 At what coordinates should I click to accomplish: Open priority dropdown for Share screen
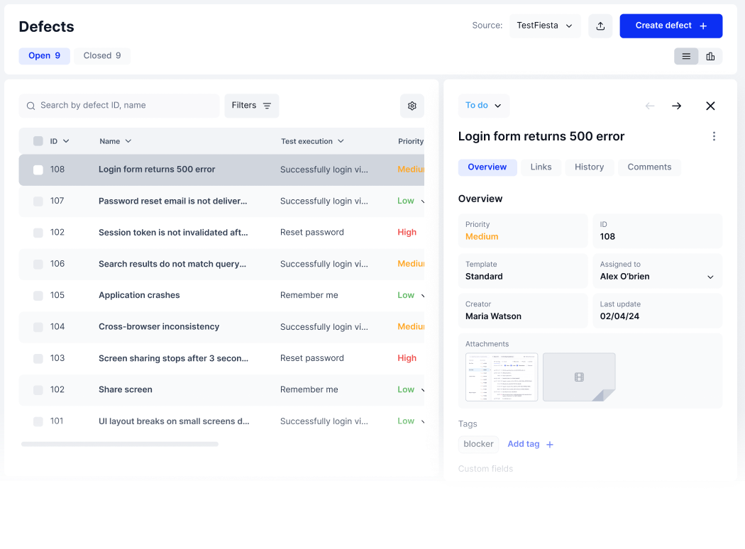[x=422, y=390]
